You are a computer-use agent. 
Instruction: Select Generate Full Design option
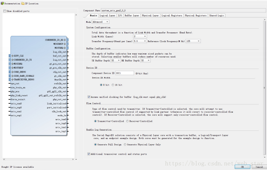(x=95, y=145)
